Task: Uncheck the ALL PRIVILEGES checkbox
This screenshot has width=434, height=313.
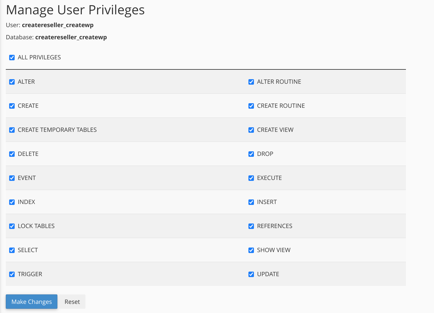Action: point(12,58)
